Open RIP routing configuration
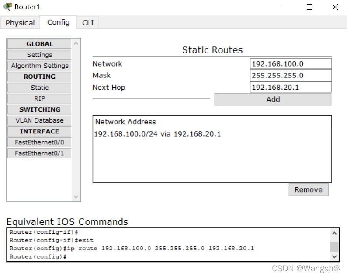The height and width of the screenshot is (277, 347). (39, 98)
